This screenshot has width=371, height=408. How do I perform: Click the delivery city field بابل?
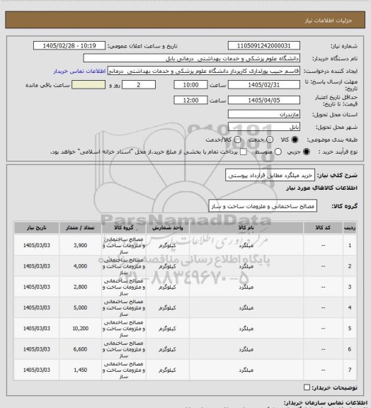click(264, 127)
